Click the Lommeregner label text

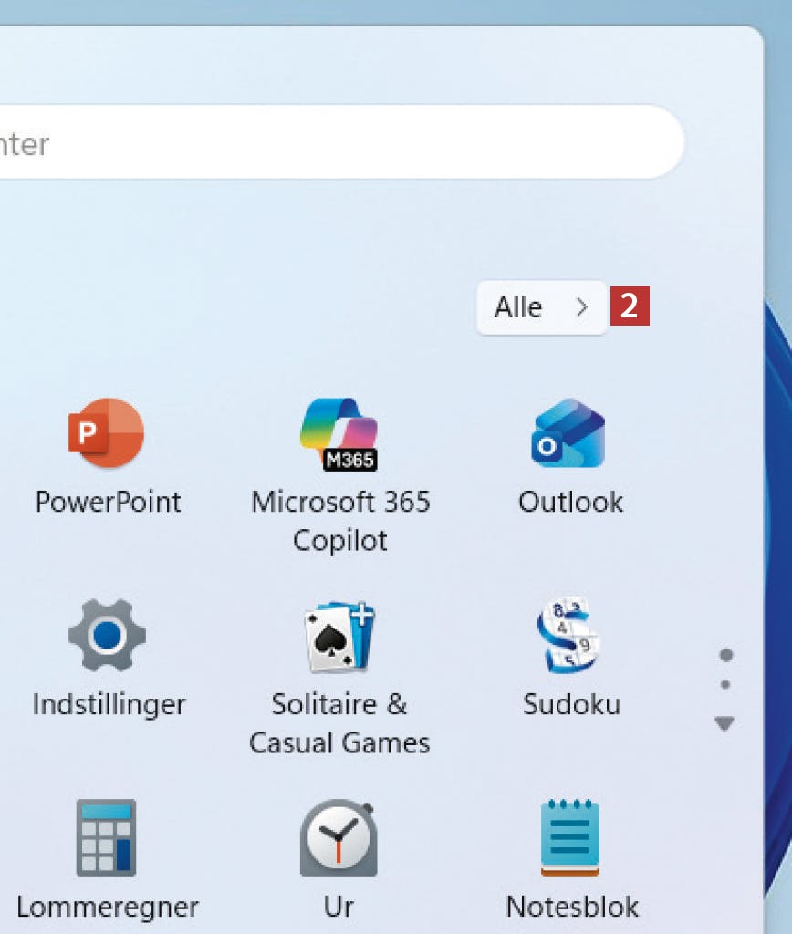108,908
